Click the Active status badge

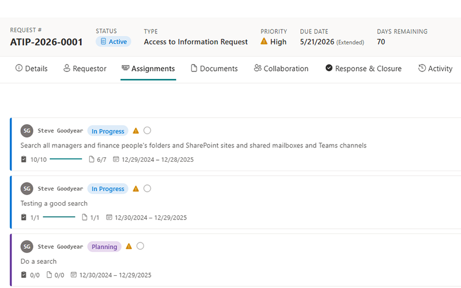[114, 41]
